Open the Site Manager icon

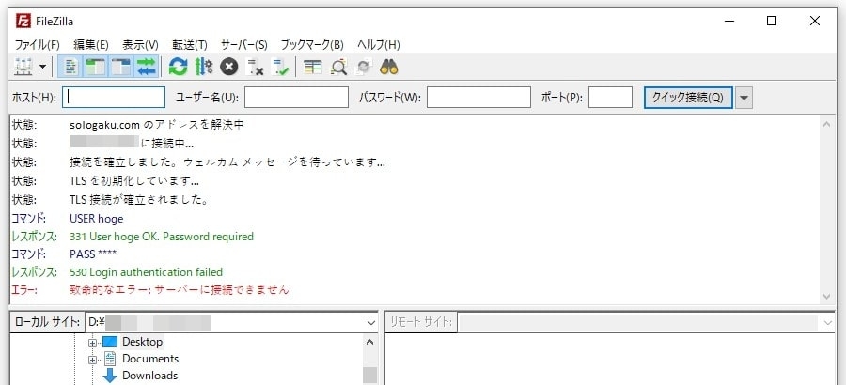[x=23, y=67]
